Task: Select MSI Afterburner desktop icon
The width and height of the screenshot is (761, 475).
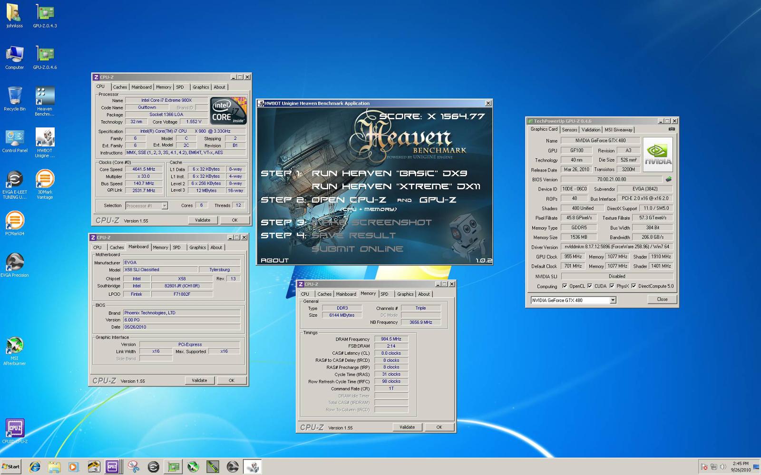Action: 15,351
